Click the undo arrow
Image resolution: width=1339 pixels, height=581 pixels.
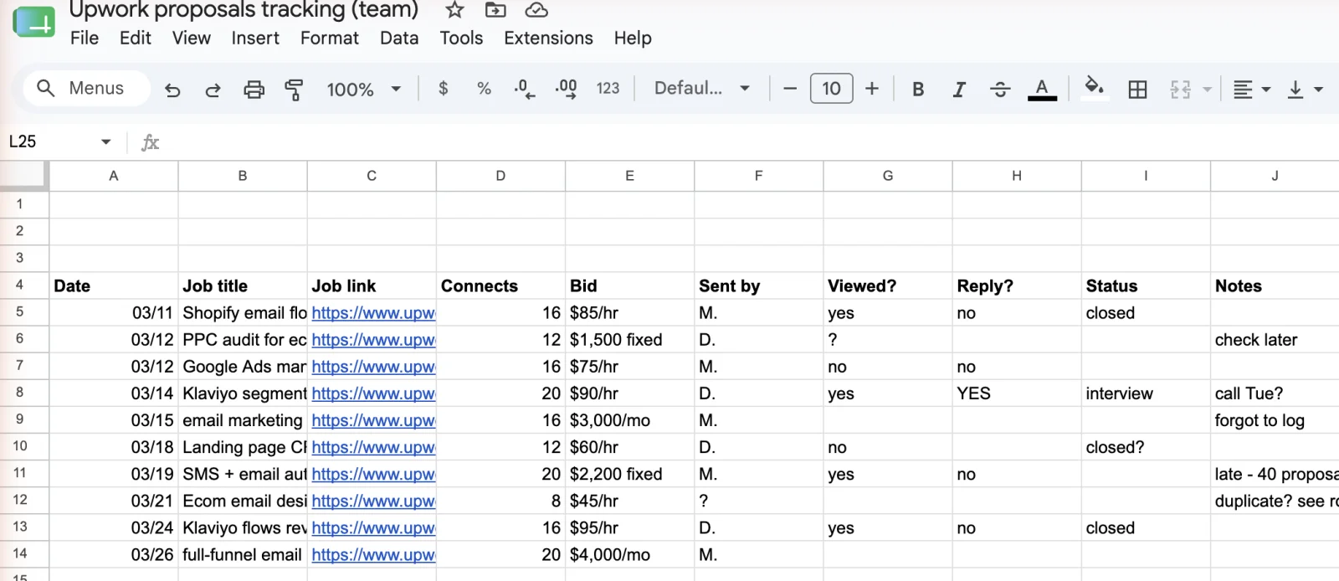click(x=172, y=90)
